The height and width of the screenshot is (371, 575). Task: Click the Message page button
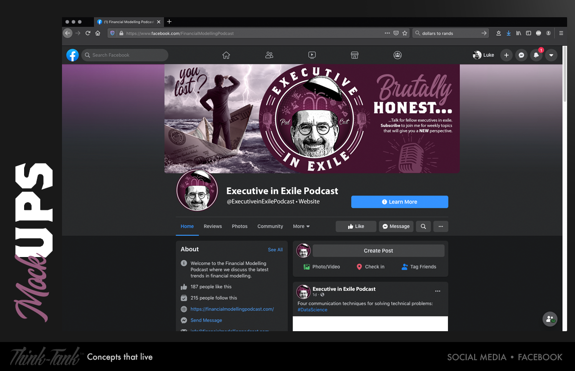coord(396,227)
